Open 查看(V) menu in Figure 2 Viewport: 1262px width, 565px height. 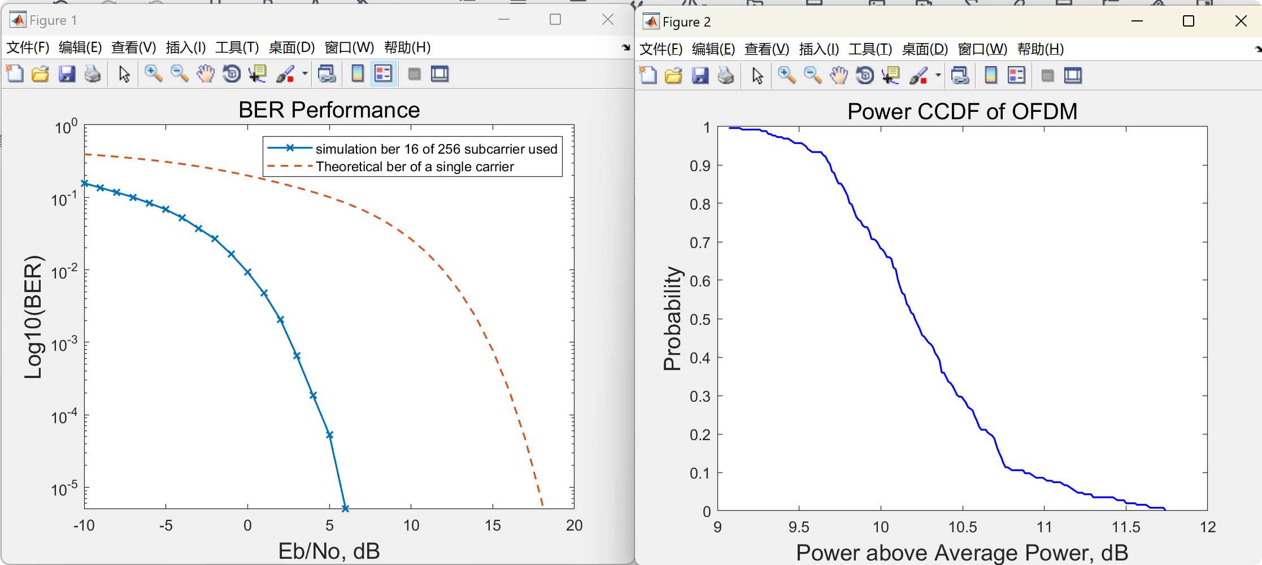click(x=767, y=49)
